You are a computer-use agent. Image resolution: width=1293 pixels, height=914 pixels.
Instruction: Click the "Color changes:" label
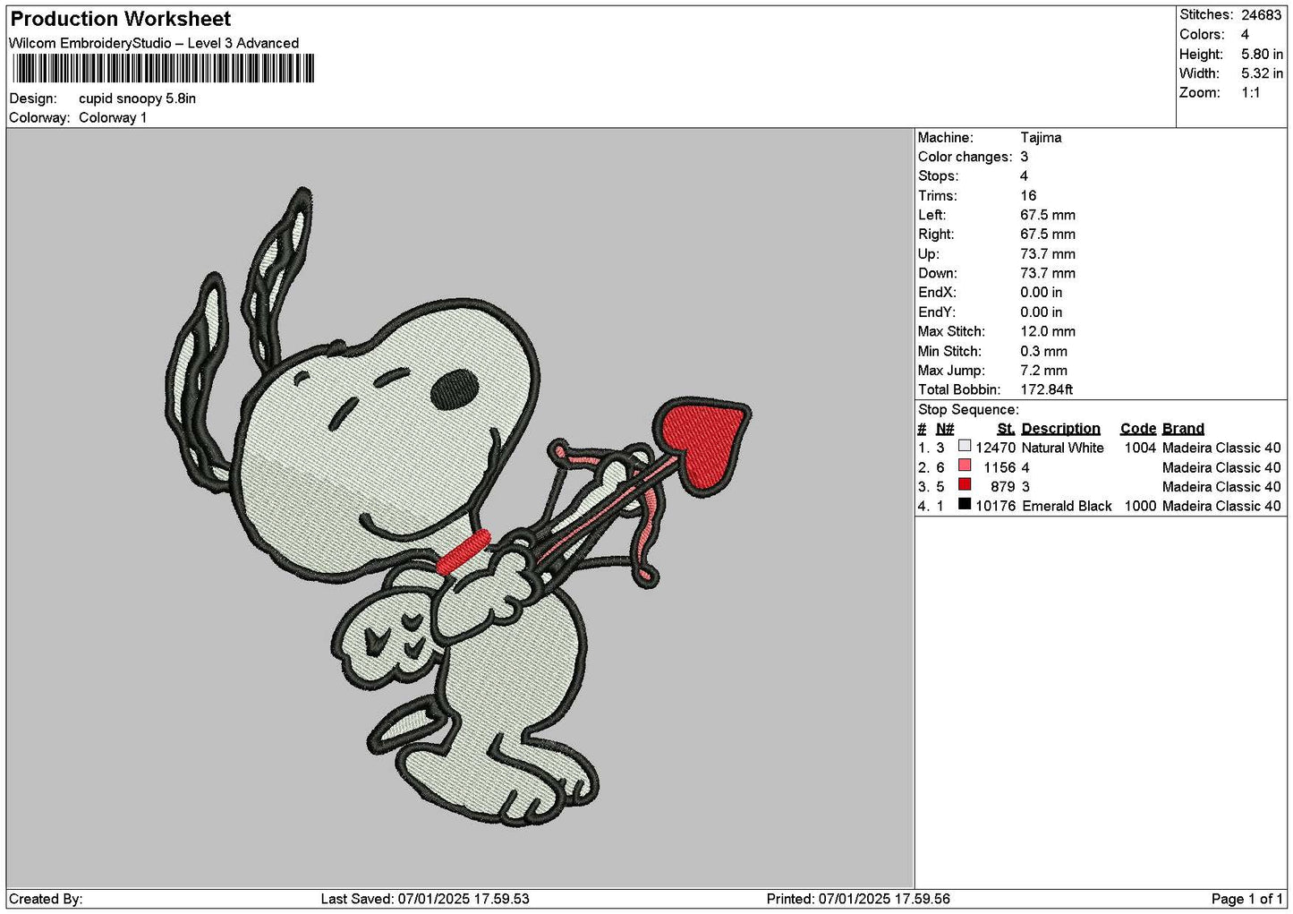(x=965, y=158)
